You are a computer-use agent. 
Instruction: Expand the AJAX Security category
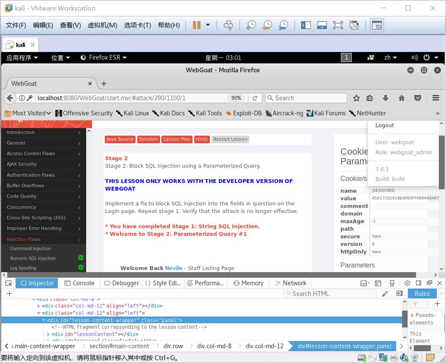pyautogui.click(x=44, y=164)
